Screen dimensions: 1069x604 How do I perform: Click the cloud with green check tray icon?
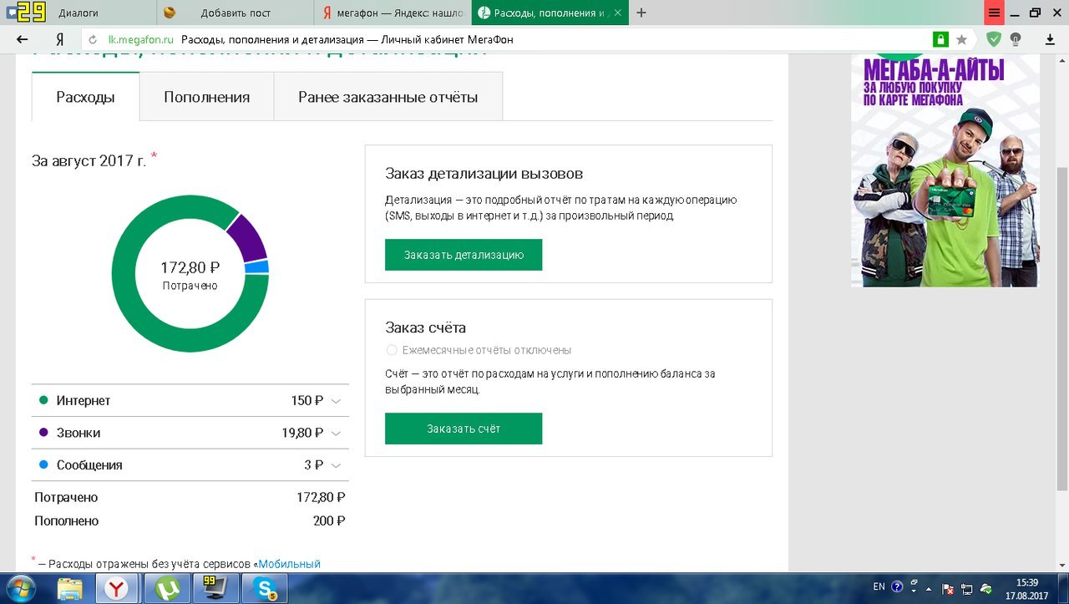[986, 587]
